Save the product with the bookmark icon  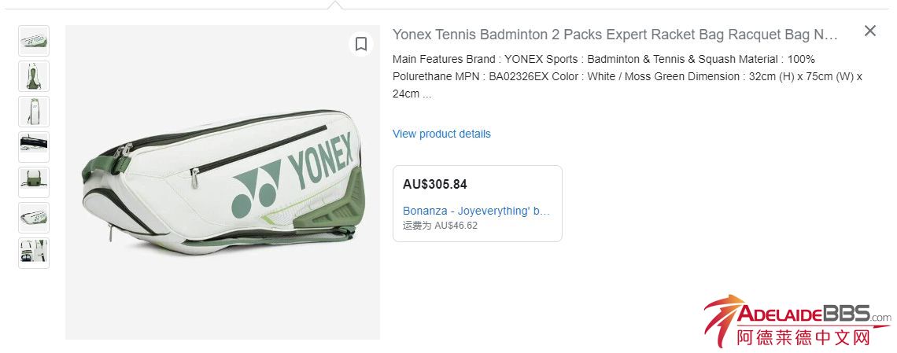coord(361,44)
